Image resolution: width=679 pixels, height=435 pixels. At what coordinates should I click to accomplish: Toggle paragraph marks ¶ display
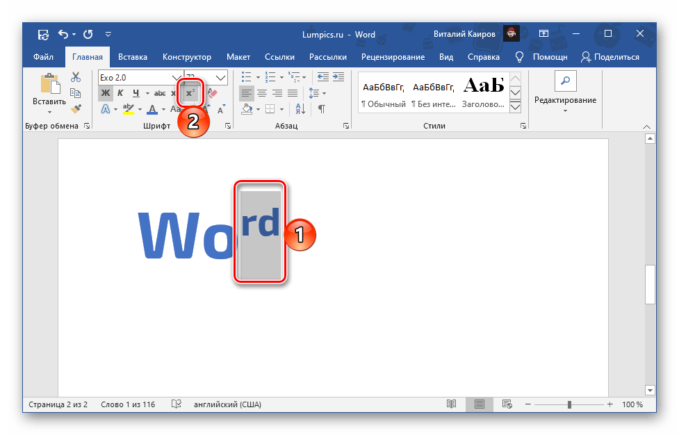(322, 109)
